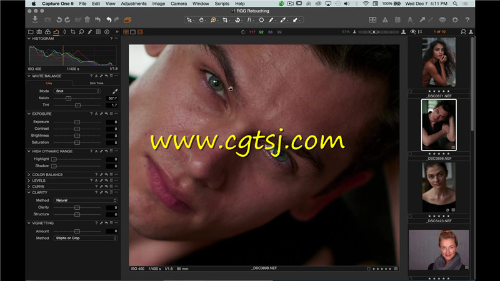This screenshot has height=281, width=500.
Task: Open the White Balance Mode dropdown
Action: tap(77, 91)
